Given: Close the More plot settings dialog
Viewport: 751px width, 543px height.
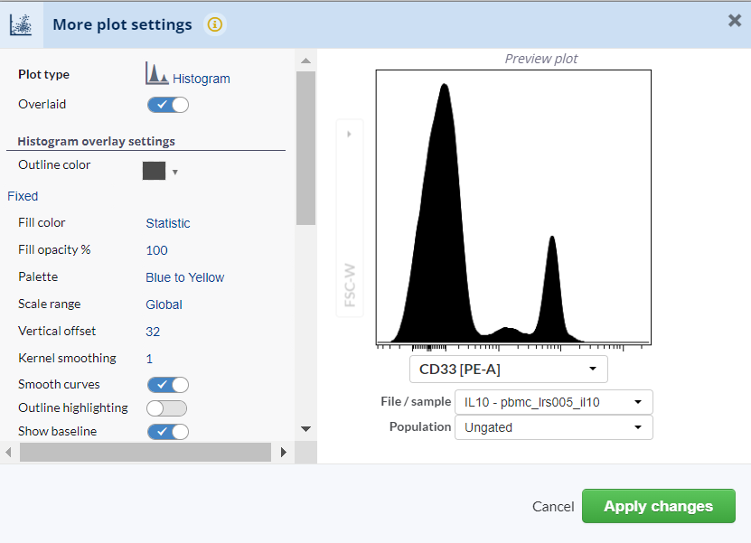Looking at the screenshot, I should click(734, 20).
